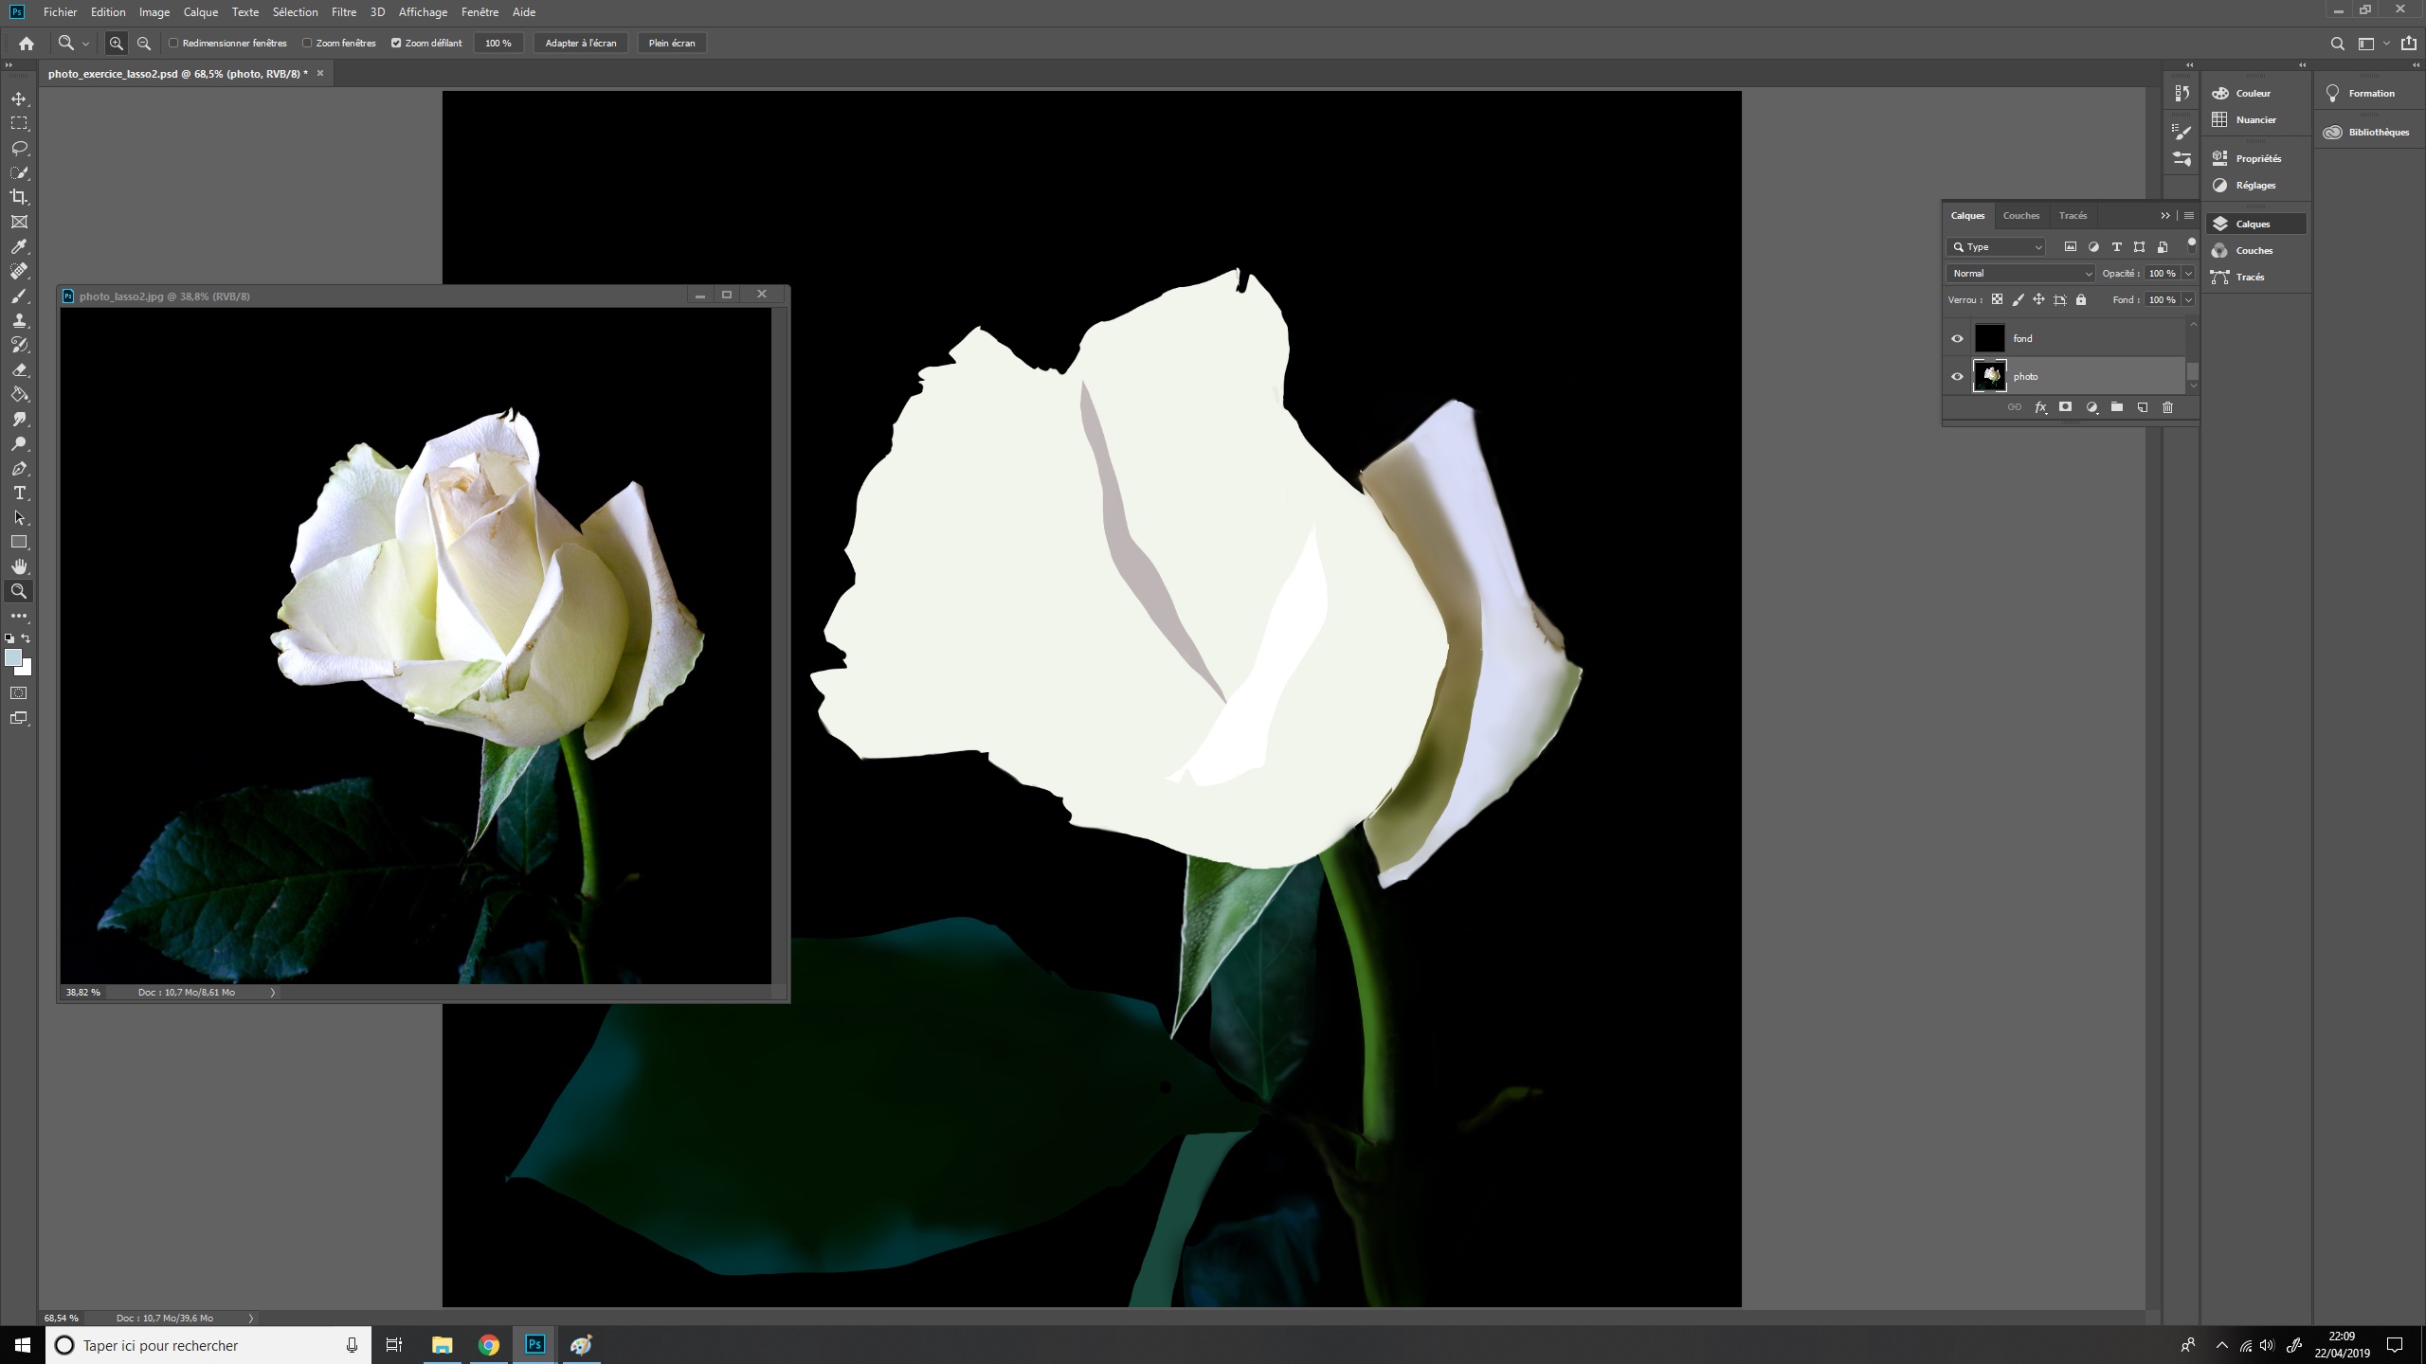Image resolution: width=2426 pixels, height=1364 pixels.
Task: Hide the fond layer
Action: [x=1957, y=338]
